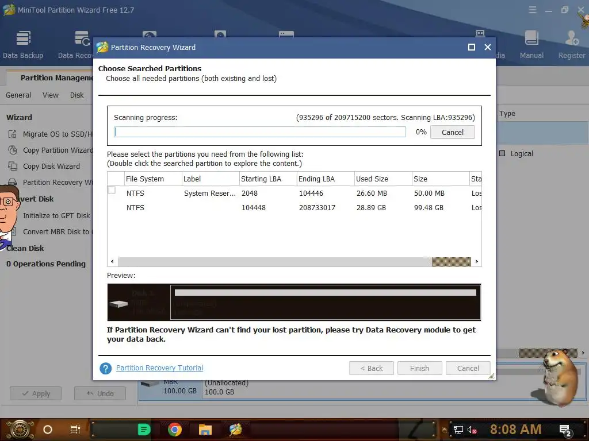
Task: Open the notification center icon
Action: (x=565, y=430)
